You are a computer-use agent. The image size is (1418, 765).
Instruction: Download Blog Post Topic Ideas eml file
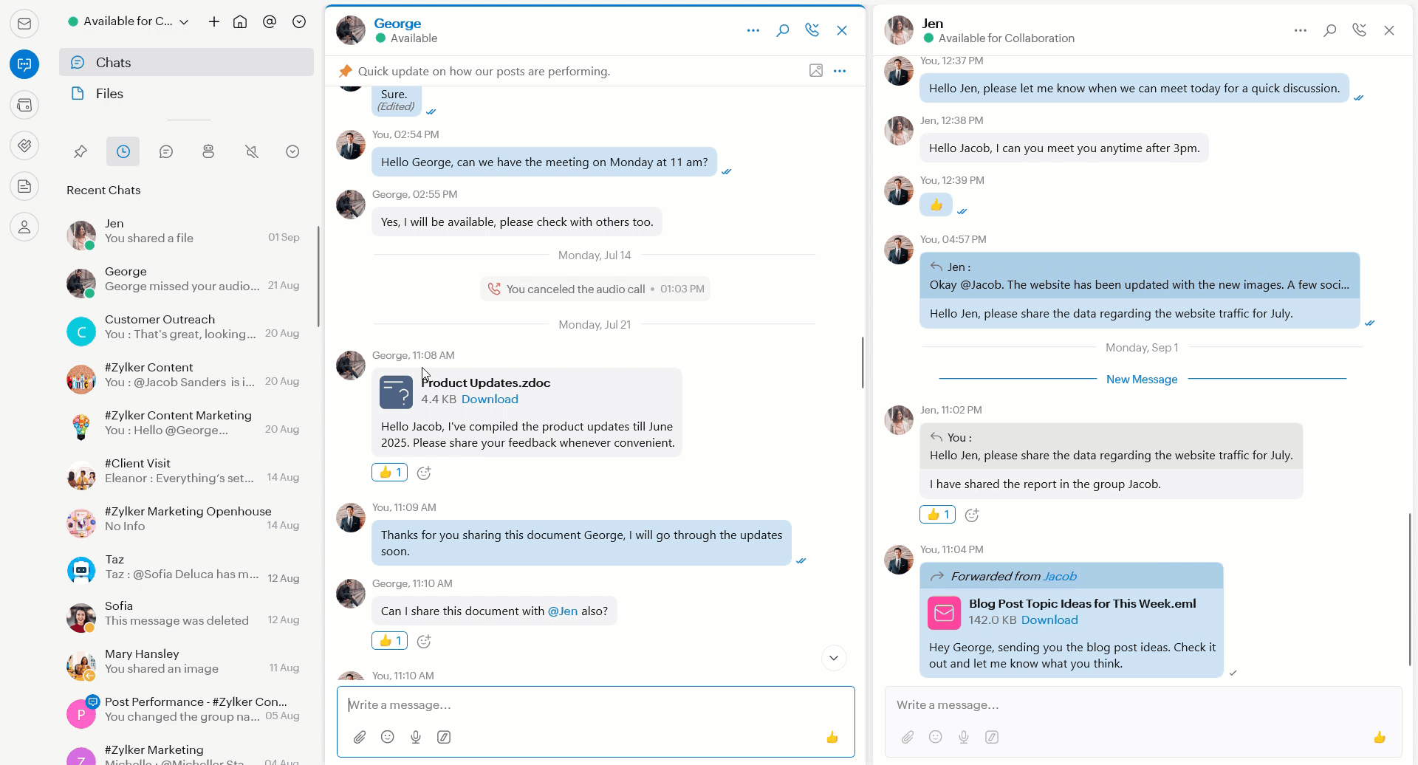(1049, 620)
